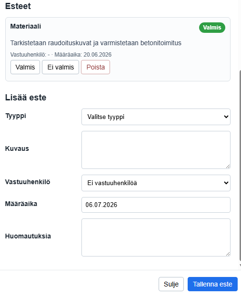The width and height of the screenshot is (241, 296).
Task: Focus the Kuvaus text area
Action: (x=156, y=150)
